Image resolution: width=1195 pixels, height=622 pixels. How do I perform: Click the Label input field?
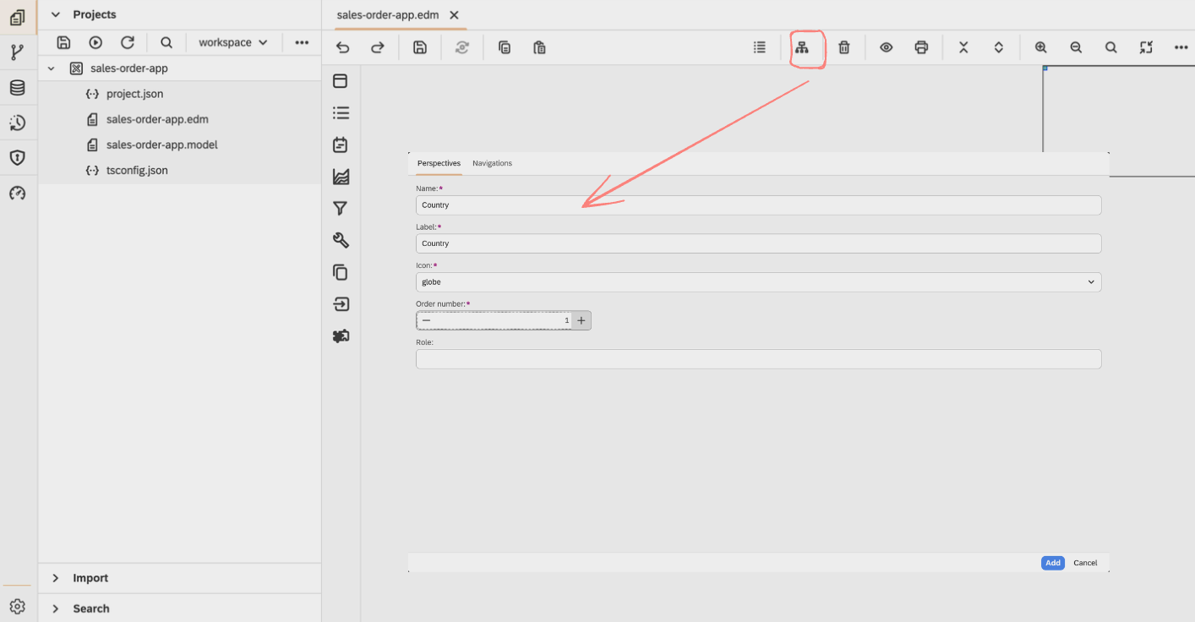coord(758,243)
